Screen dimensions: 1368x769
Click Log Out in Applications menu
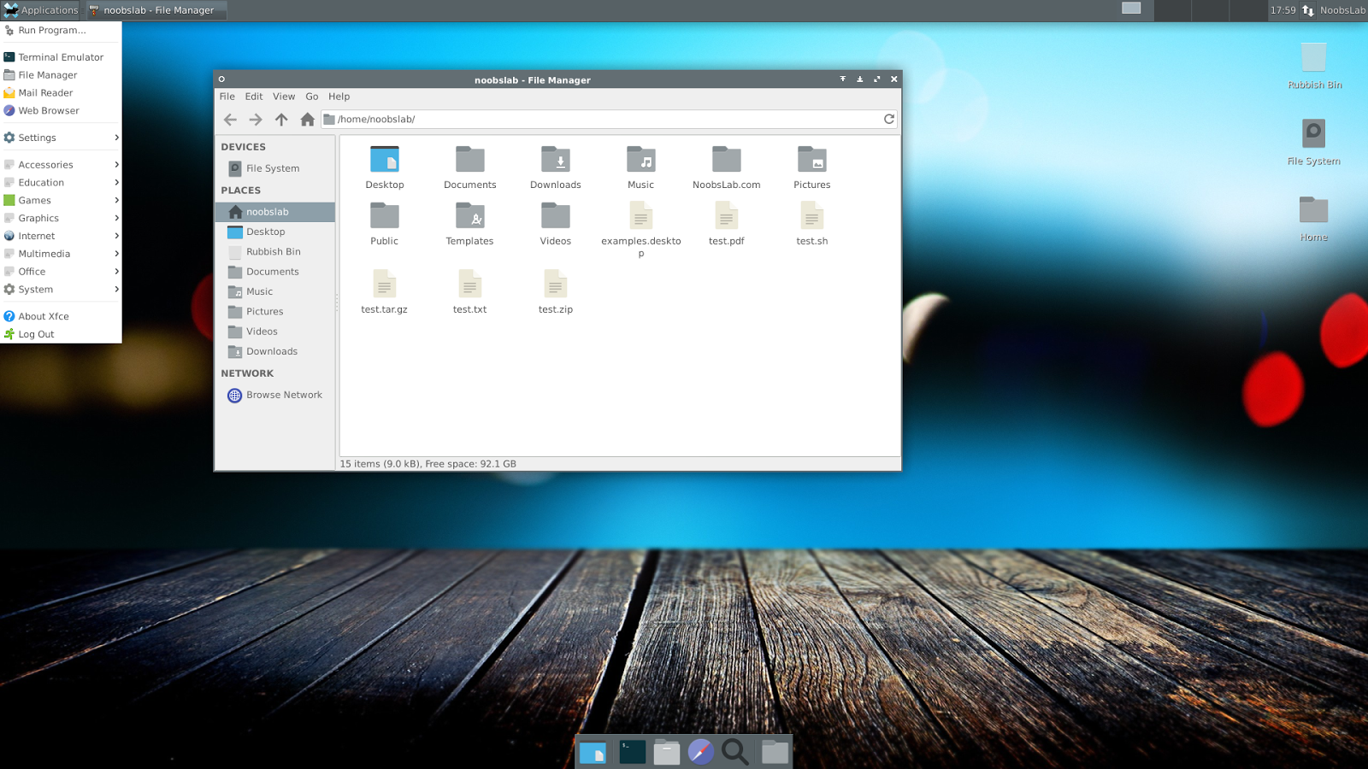[61, 334]
